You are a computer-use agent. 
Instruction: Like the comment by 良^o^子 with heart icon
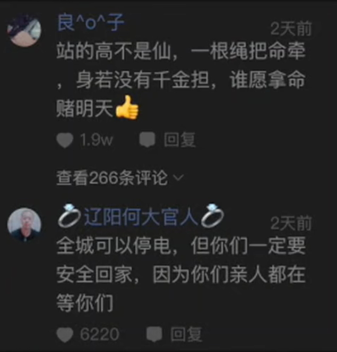pyautogui.click(x=65, y=140)
